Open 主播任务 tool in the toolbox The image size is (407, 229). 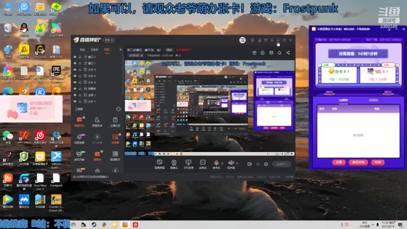coord(115,122)
